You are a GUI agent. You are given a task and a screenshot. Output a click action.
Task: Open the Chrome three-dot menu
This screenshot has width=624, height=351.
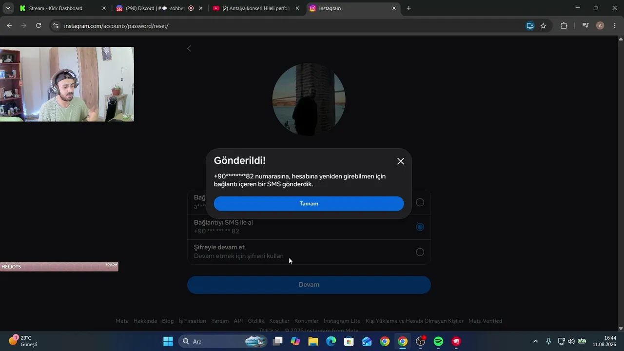pyautogui.click(x=614, y=26)
